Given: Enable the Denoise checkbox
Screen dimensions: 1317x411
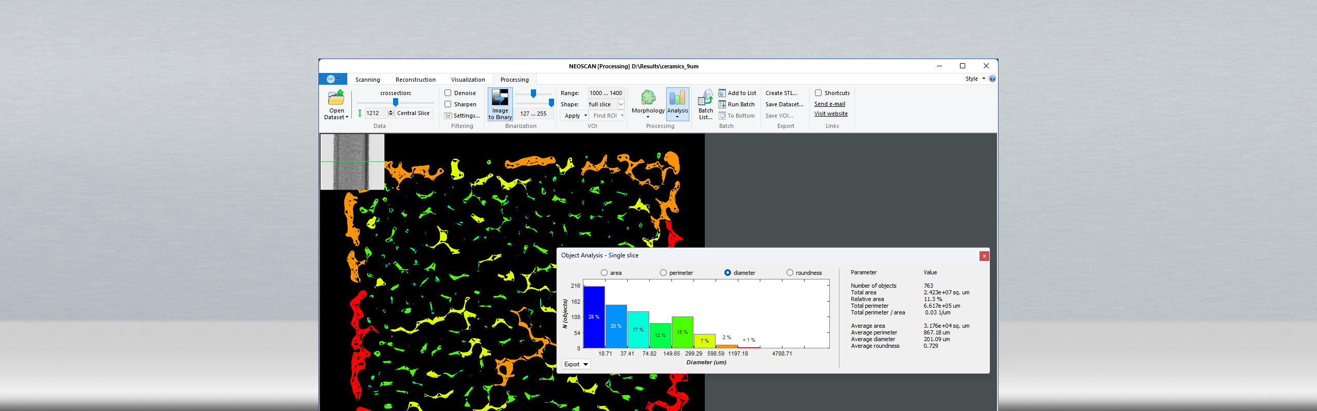Looking at the screenshot, I should (x=448, y=93).
